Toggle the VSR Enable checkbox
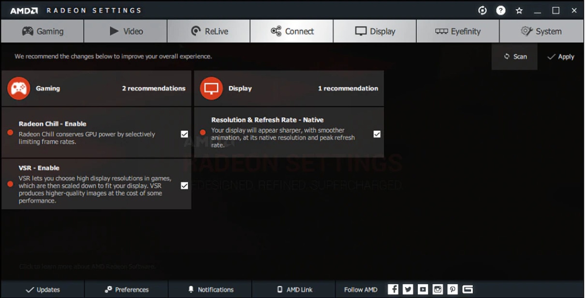 coord(184,185)
